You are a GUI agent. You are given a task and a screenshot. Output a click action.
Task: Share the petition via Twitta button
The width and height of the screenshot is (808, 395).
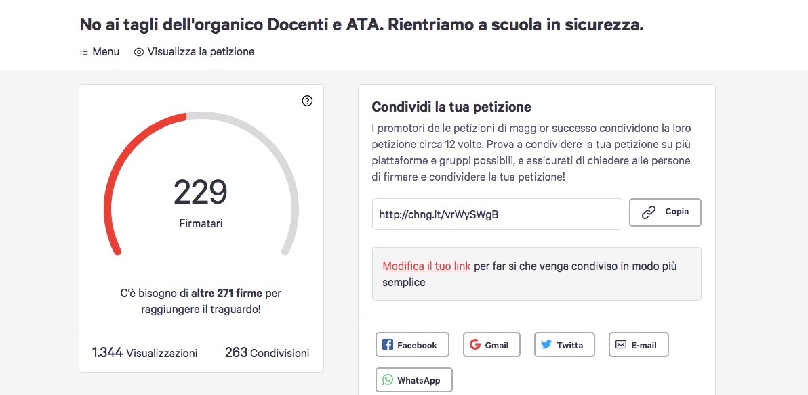[564, 344]
